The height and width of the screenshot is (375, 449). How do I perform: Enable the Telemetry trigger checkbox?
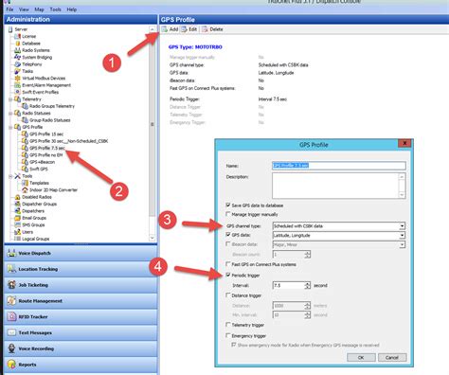(x=228, y=325)
